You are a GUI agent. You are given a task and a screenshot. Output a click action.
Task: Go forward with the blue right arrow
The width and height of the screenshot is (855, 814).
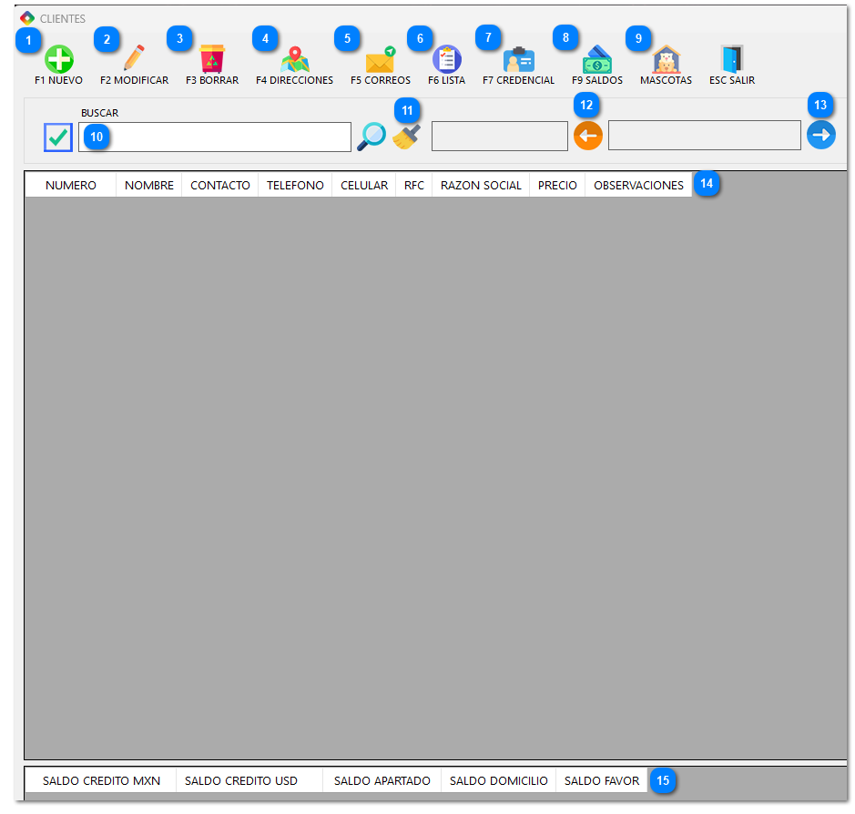coord(820,136)
